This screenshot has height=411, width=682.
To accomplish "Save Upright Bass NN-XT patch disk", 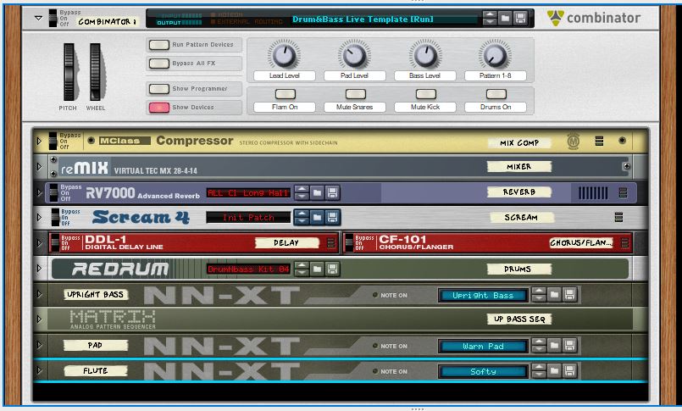I will [569, 295].
